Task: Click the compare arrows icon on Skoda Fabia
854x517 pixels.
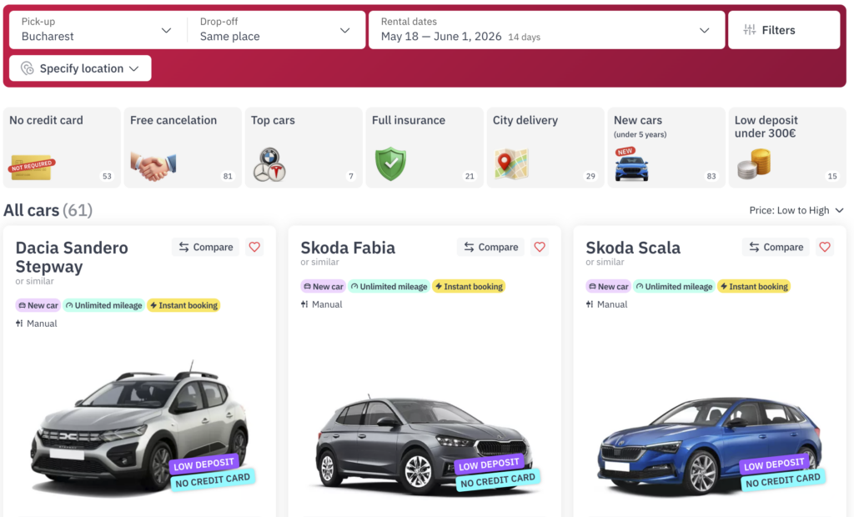Action: click(x=469, y=247)
